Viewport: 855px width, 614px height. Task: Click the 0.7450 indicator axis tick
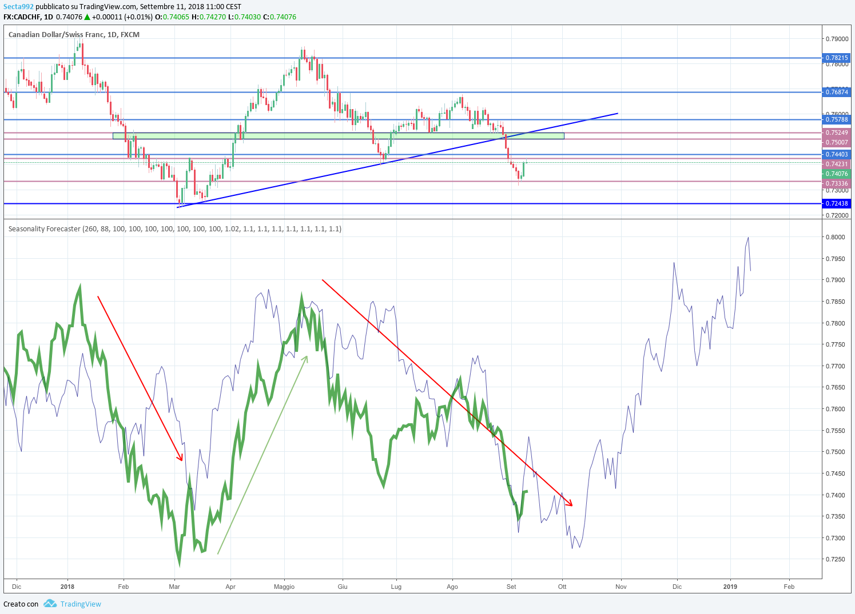[x=837, y=473]
